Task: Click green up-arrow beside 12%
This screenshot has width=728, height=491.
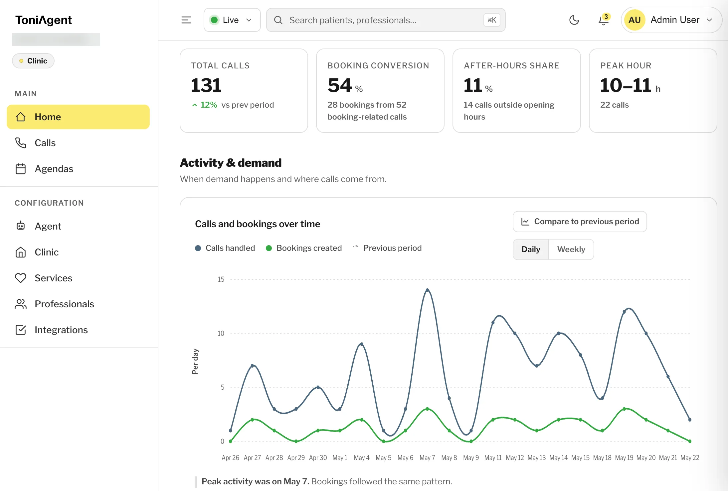Action: (x=195, y=105)
